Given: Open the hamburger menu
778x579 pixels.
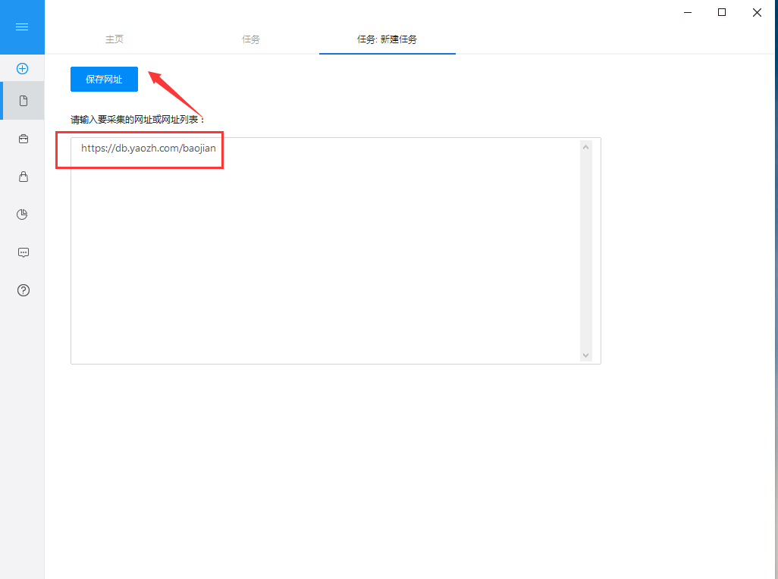Looking at the screenshot, I should click(x=22, y=27).
